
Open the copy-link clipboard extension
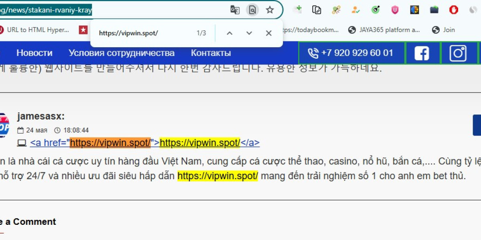[x=317, y=10]
